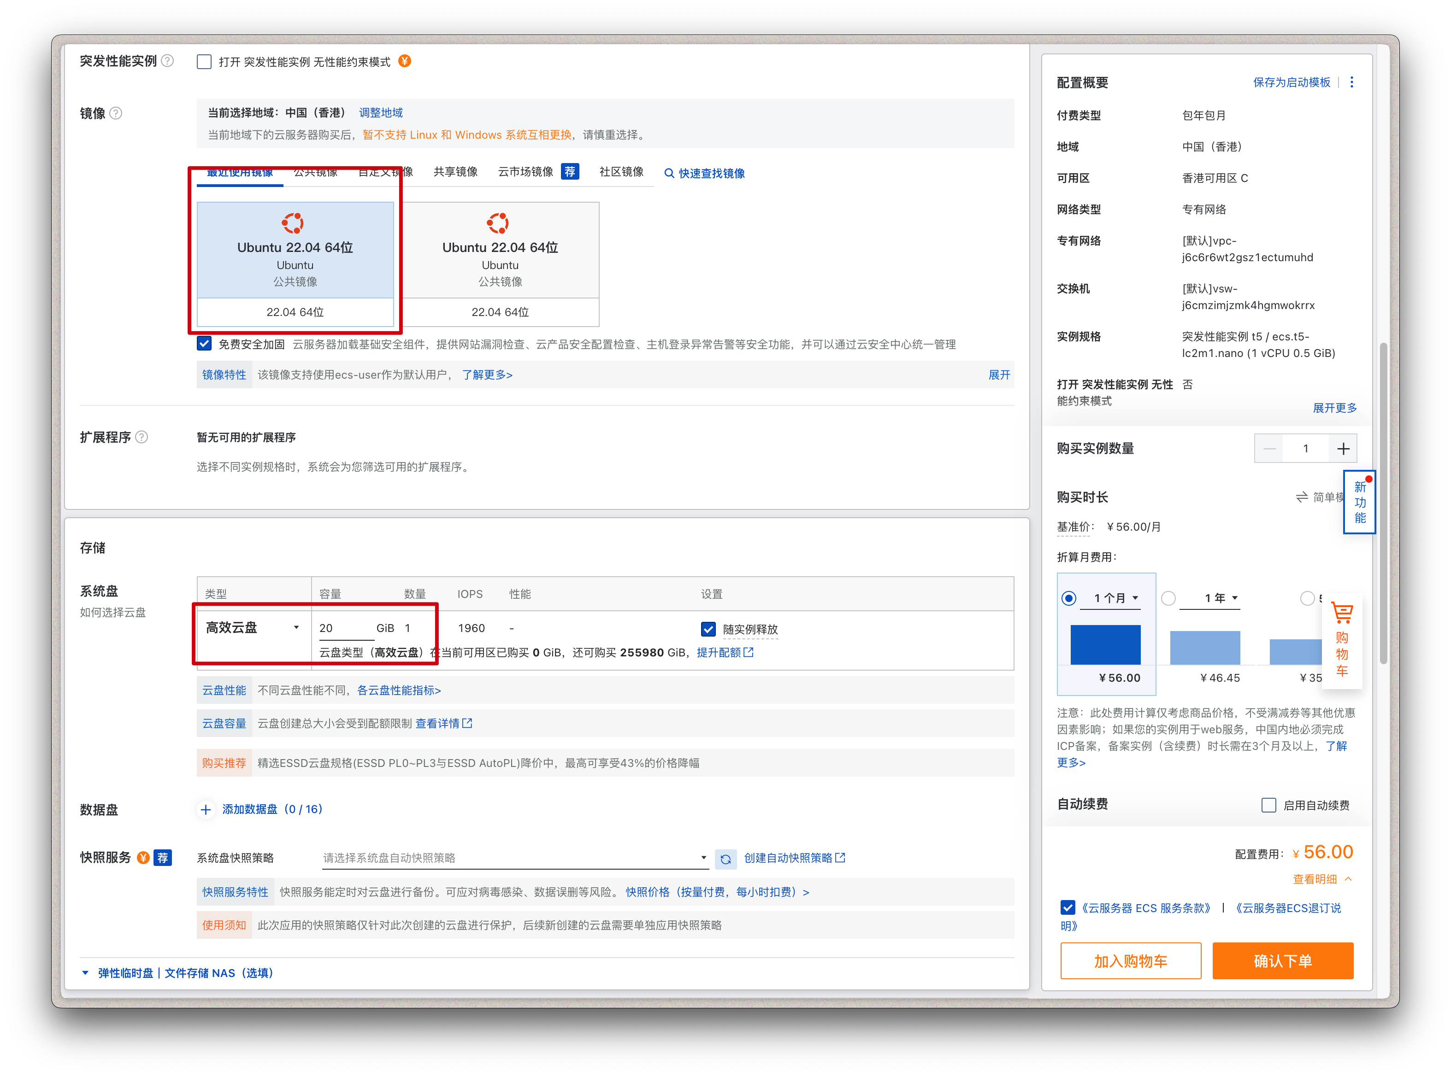This screenshot has height=1076, width=1451.
Task: Select the highlighted Ubuntu 22.04 64位 image card
Action: (x=295, y=264)
